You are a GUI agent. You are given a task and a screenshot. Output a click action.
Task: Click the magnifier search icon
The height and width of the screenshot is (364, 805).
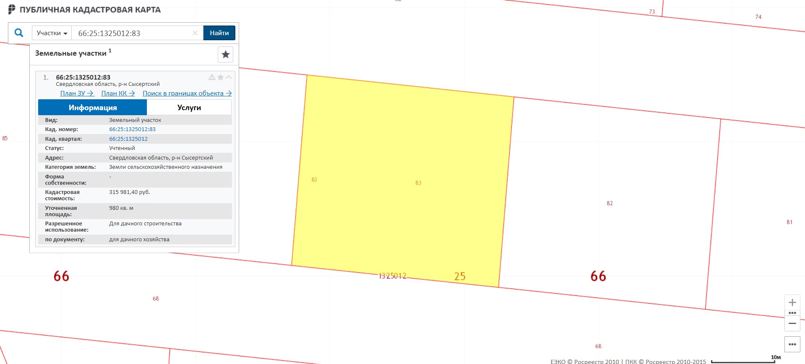coord(19,33)
